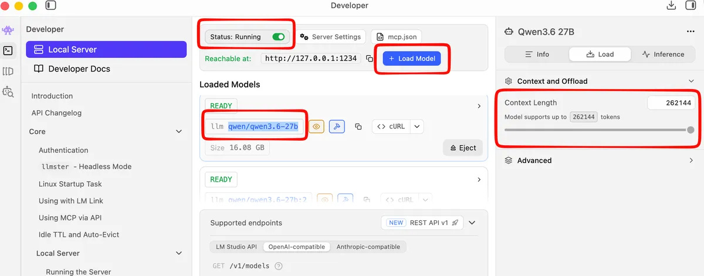704x276 pixels.
Task: Open Local Server in sidebar
Action: tap(106, 49)
